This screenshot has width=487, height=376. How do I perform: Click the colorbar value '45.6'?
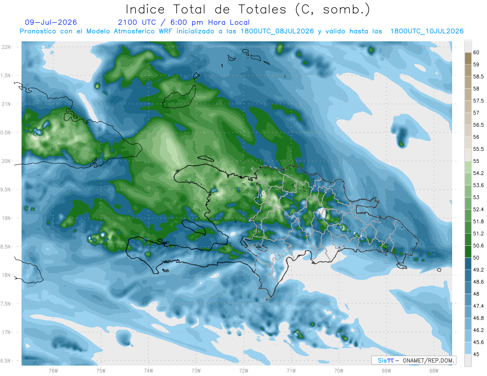(x=478, y=342)
